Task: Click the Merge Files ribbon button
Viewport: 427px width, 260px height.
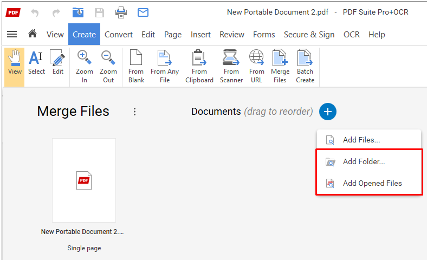Action: tap(280, 67)
